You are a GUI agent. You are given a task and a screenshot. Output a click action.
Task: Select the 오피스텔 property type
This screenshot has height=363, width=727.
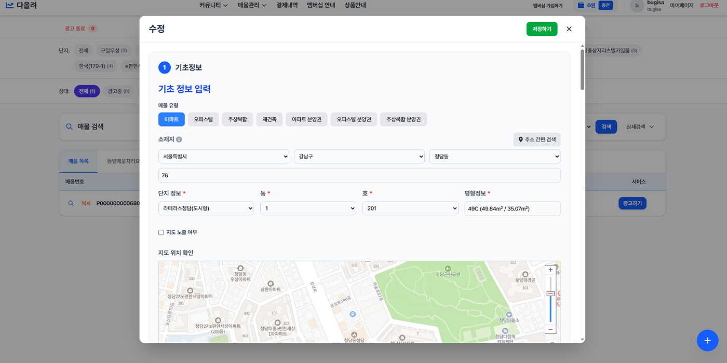(x=203, y=119)
